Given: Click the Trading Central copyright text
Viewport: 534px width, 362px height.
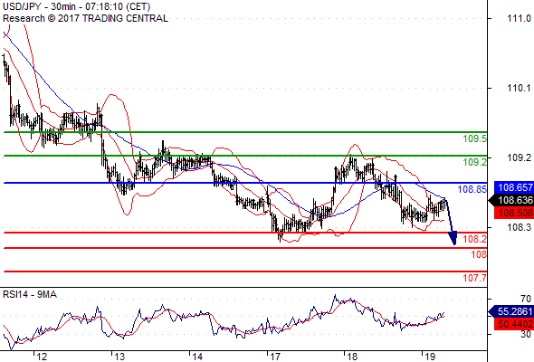Looking at the screenshot, I should (85, 18).
